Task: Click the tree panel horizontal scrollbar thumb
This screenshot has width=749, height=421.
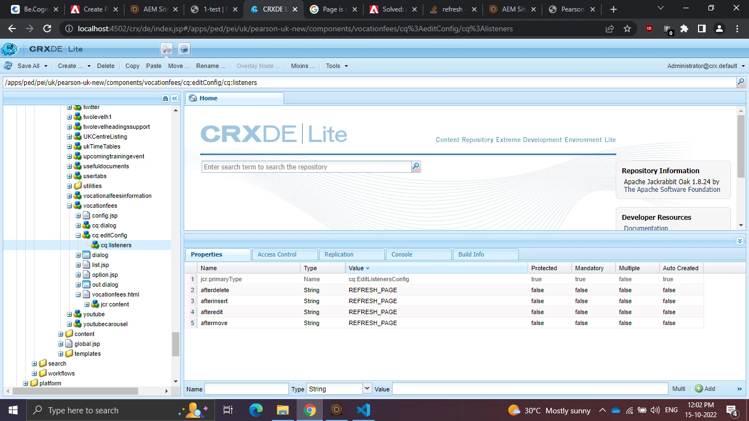Action: (75, 391)
